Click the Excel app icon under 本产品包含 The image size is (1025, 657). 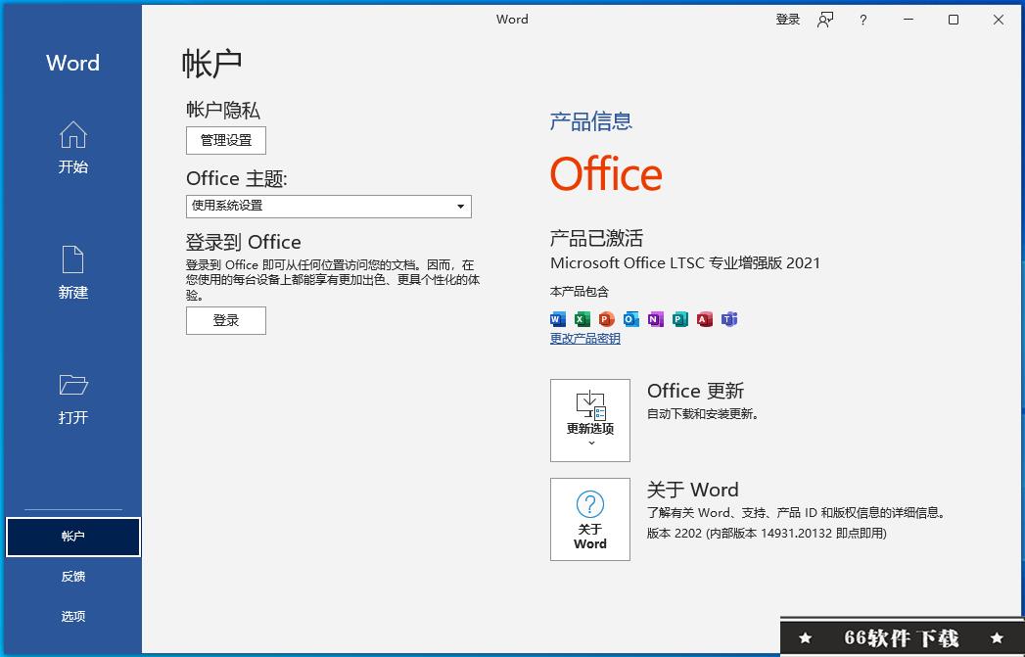[x=582, y=319]
